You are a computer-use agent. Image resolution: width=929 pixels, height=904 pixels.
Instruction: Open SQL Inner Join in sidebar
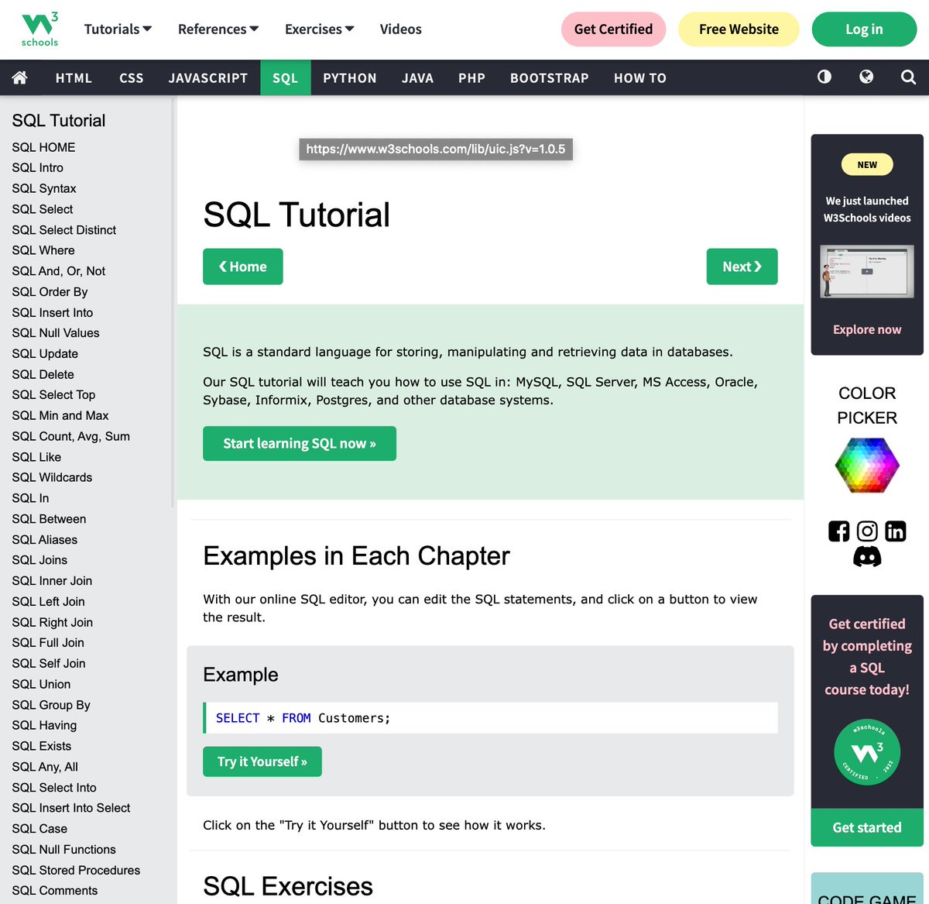52,581
